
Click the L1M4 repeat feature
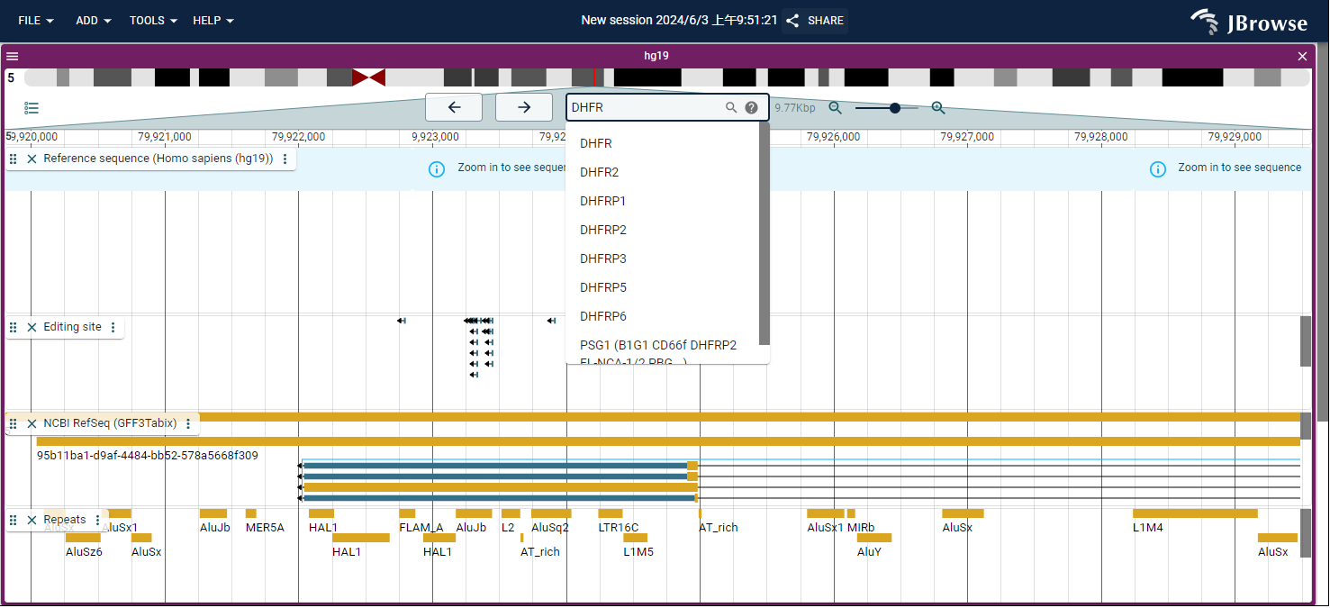pyautogui.click(x=1195, y=513)
